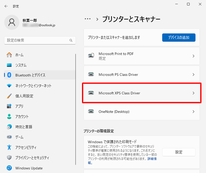Screen dimensions: 206x173
Task: Click the Microsoft PS Class Driver printer icon
Action: click(91, 74)
